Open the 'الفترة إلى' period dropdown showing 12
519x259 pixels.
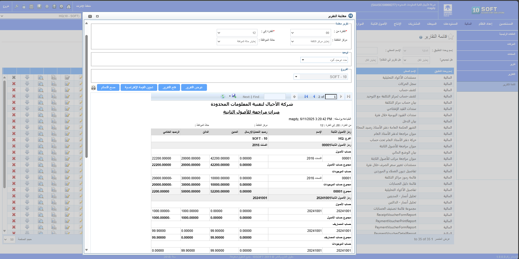tap(219, 33)
